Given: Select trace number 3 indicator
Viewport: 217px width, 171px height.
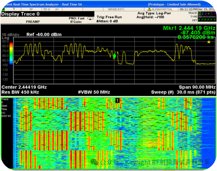Looking at the screenshot, I should (205, 13).
